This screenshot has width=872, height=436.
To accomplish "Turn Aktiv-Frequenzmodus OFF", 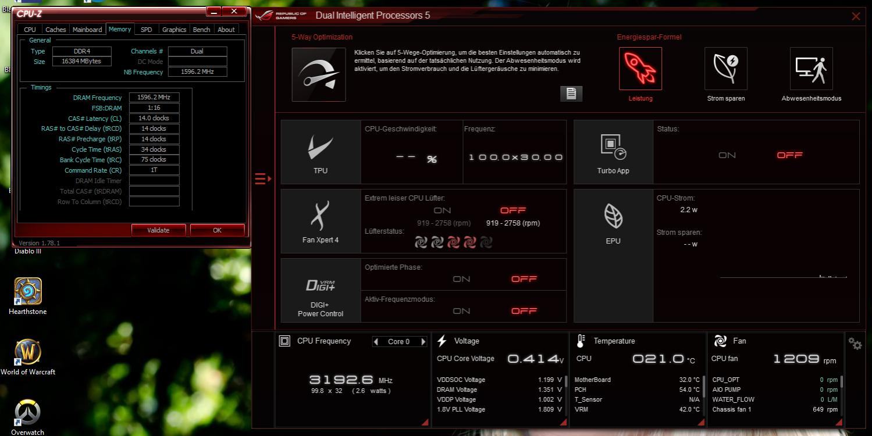I will pyautogui.click(x=524, y=311).
